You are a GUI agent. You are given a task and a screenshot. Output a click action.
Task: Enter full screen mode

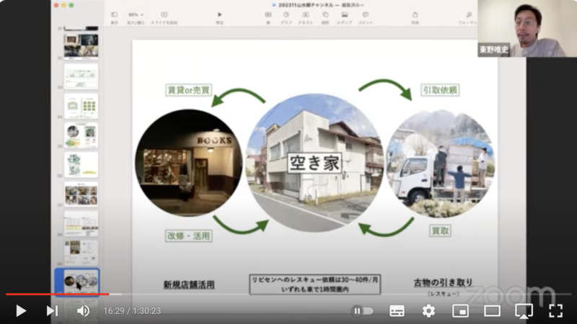click(x=555, y=310)
